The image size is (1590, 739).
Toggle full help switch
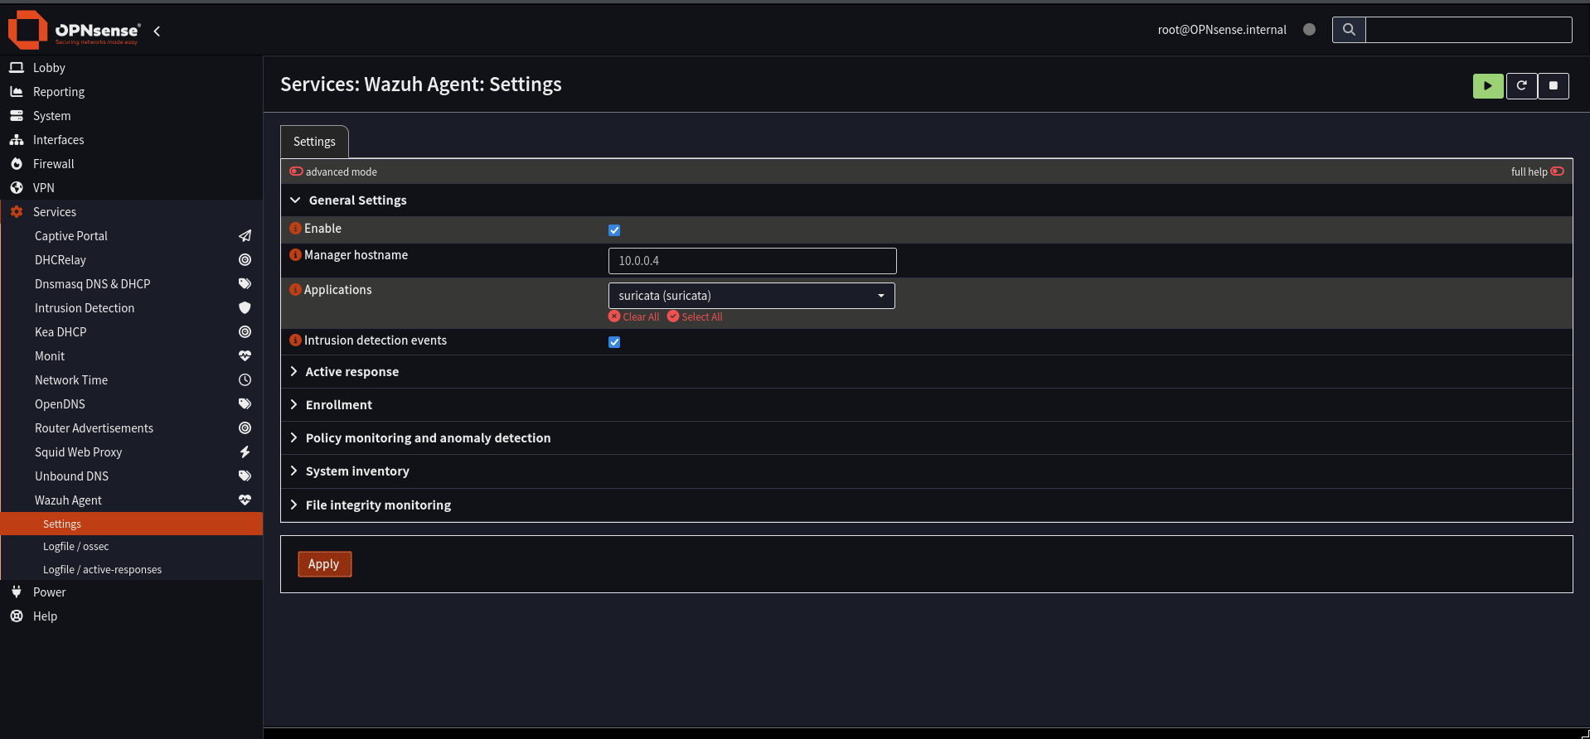[x=1557, y=171]
